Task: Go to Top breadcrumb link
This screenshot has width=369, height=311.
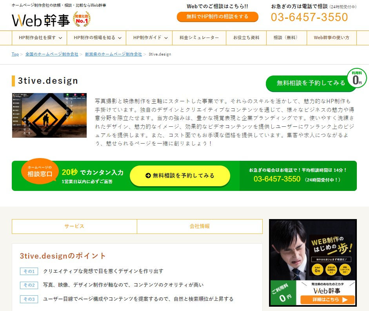Action: tap(15, 54)
